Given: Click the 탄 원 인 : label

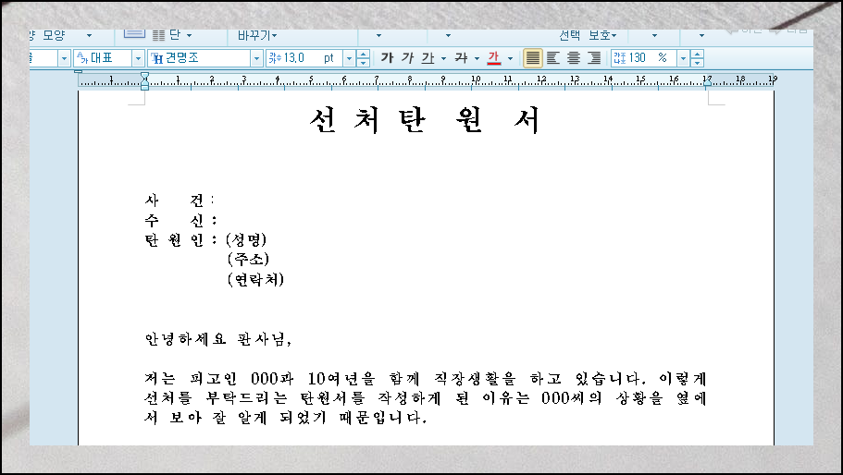Looking at the screenshot, I should coord(180,240).
